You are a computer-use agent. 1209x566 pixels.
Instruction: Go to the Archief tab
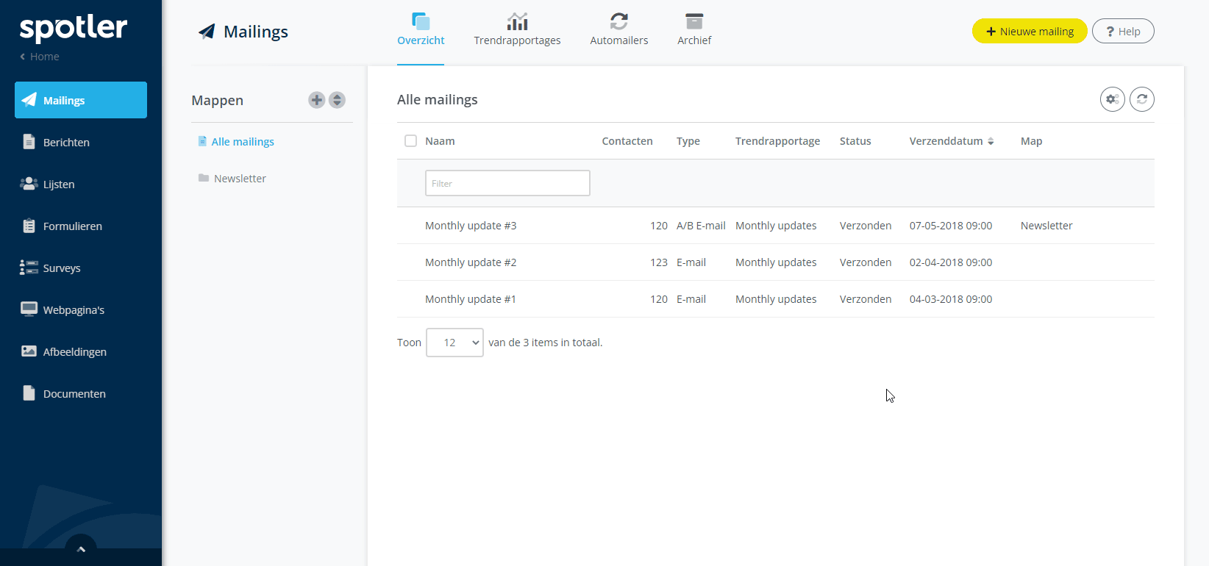694,31
